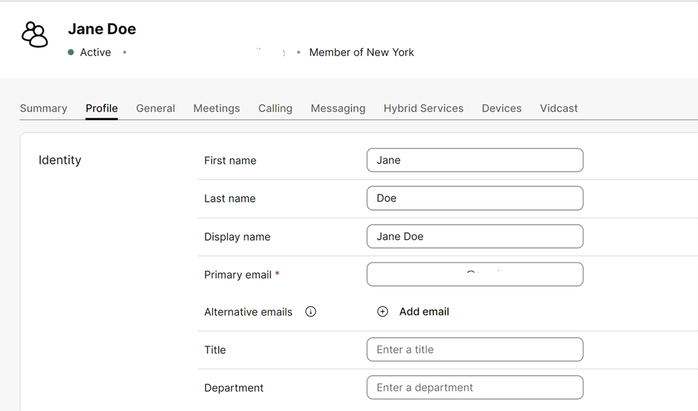Open the Vidcast tab
This screenshot has height=411, width=698.
coord(559,109)
